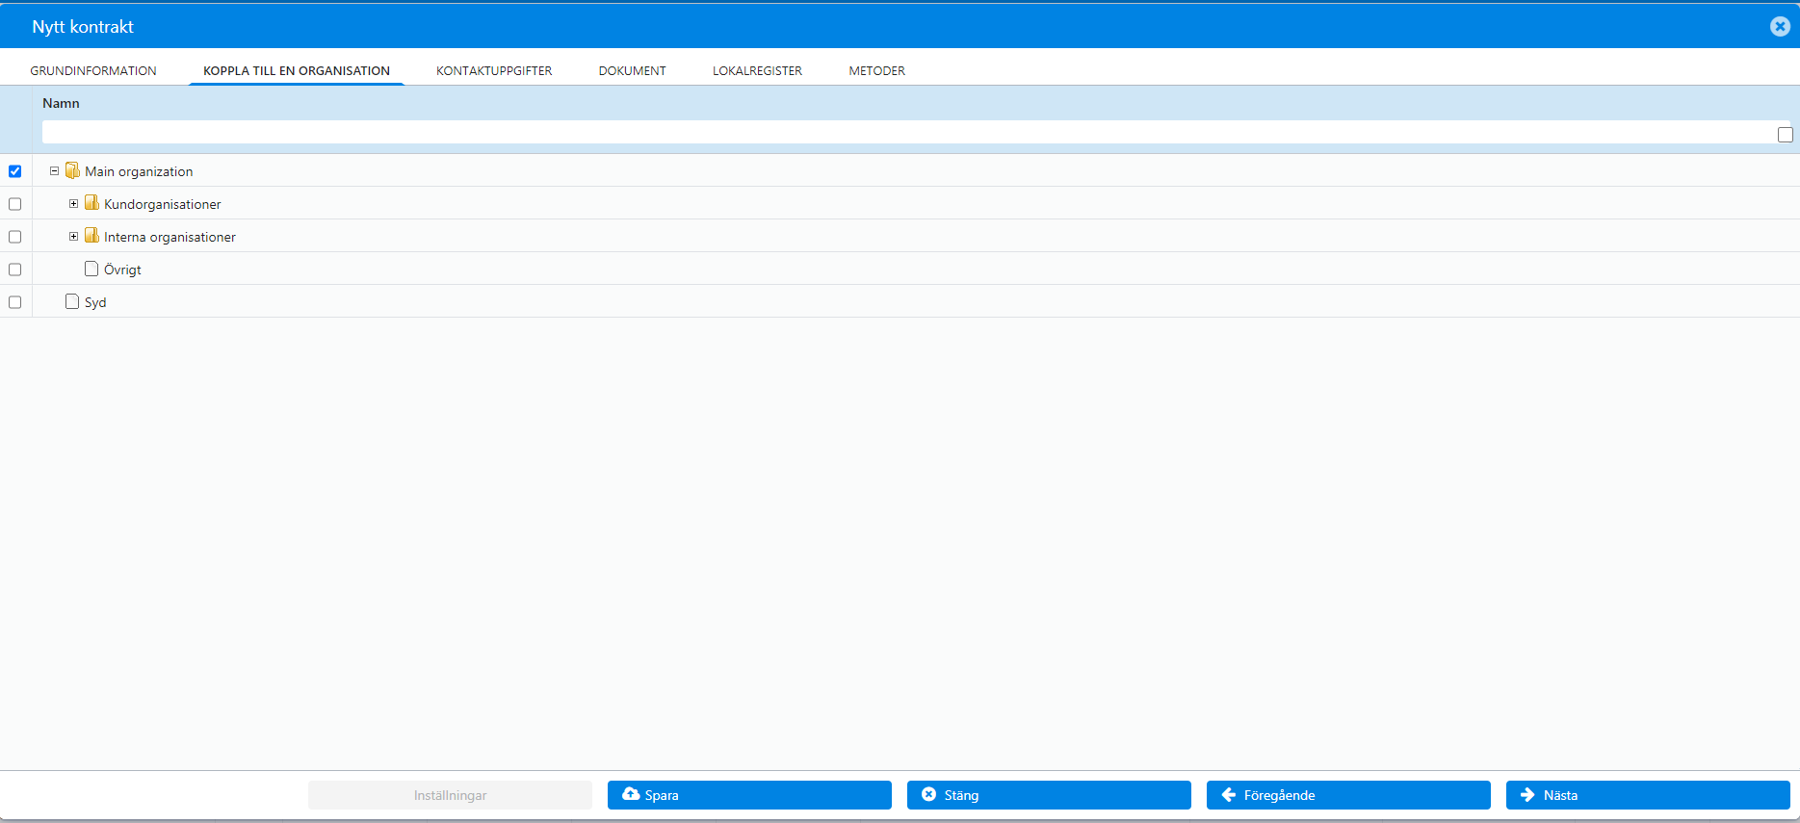
Task: Select the Övrigt label
Action: pyautogui.click(x=122, y=270)
